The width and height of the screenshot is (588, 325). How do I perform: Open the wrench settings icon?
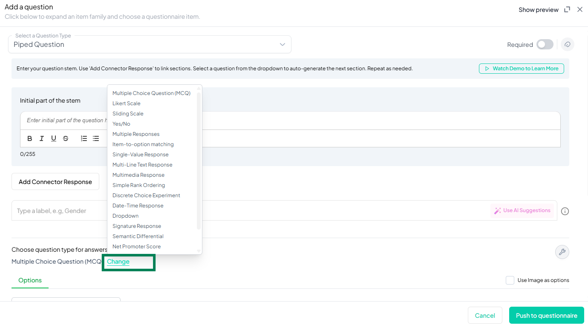point(562,252)
